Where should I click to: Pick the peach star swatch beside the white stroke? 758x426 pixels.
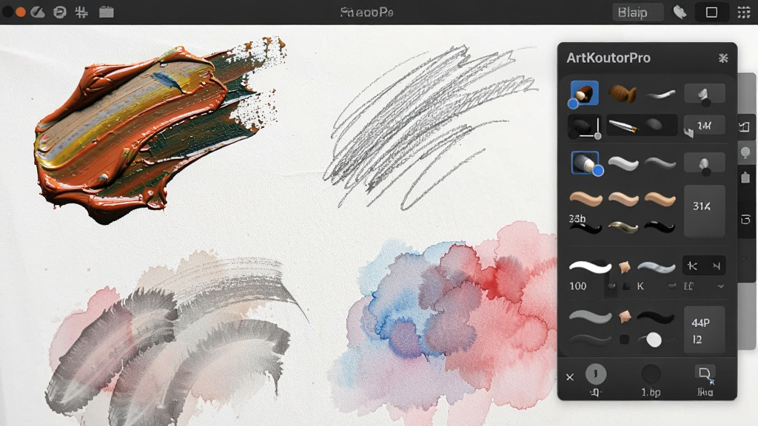click(x=624, y=266)
